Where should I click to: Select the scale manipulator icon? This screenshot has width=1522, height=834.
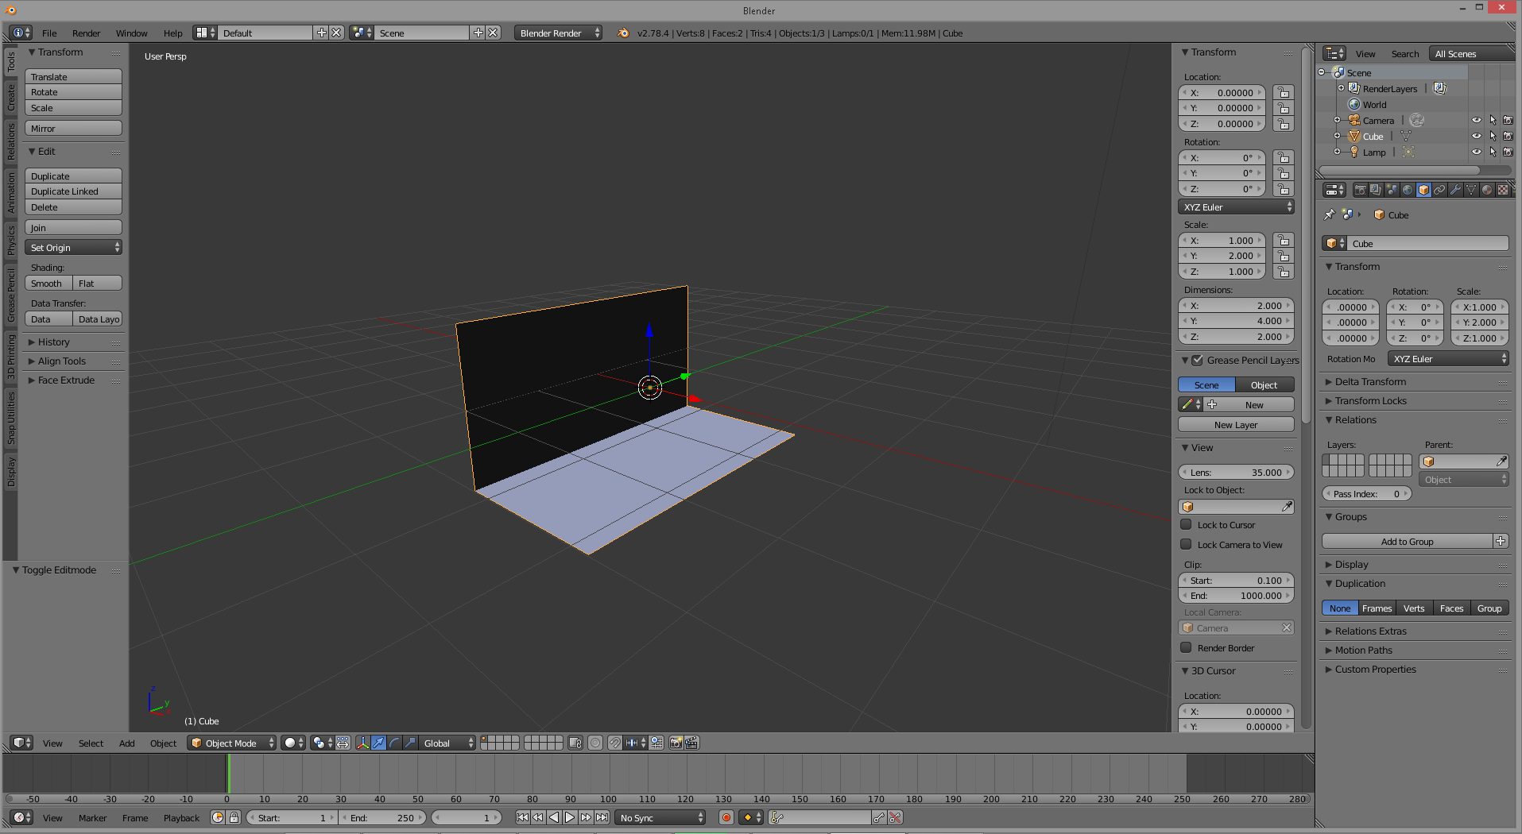[x=410, y=743]
